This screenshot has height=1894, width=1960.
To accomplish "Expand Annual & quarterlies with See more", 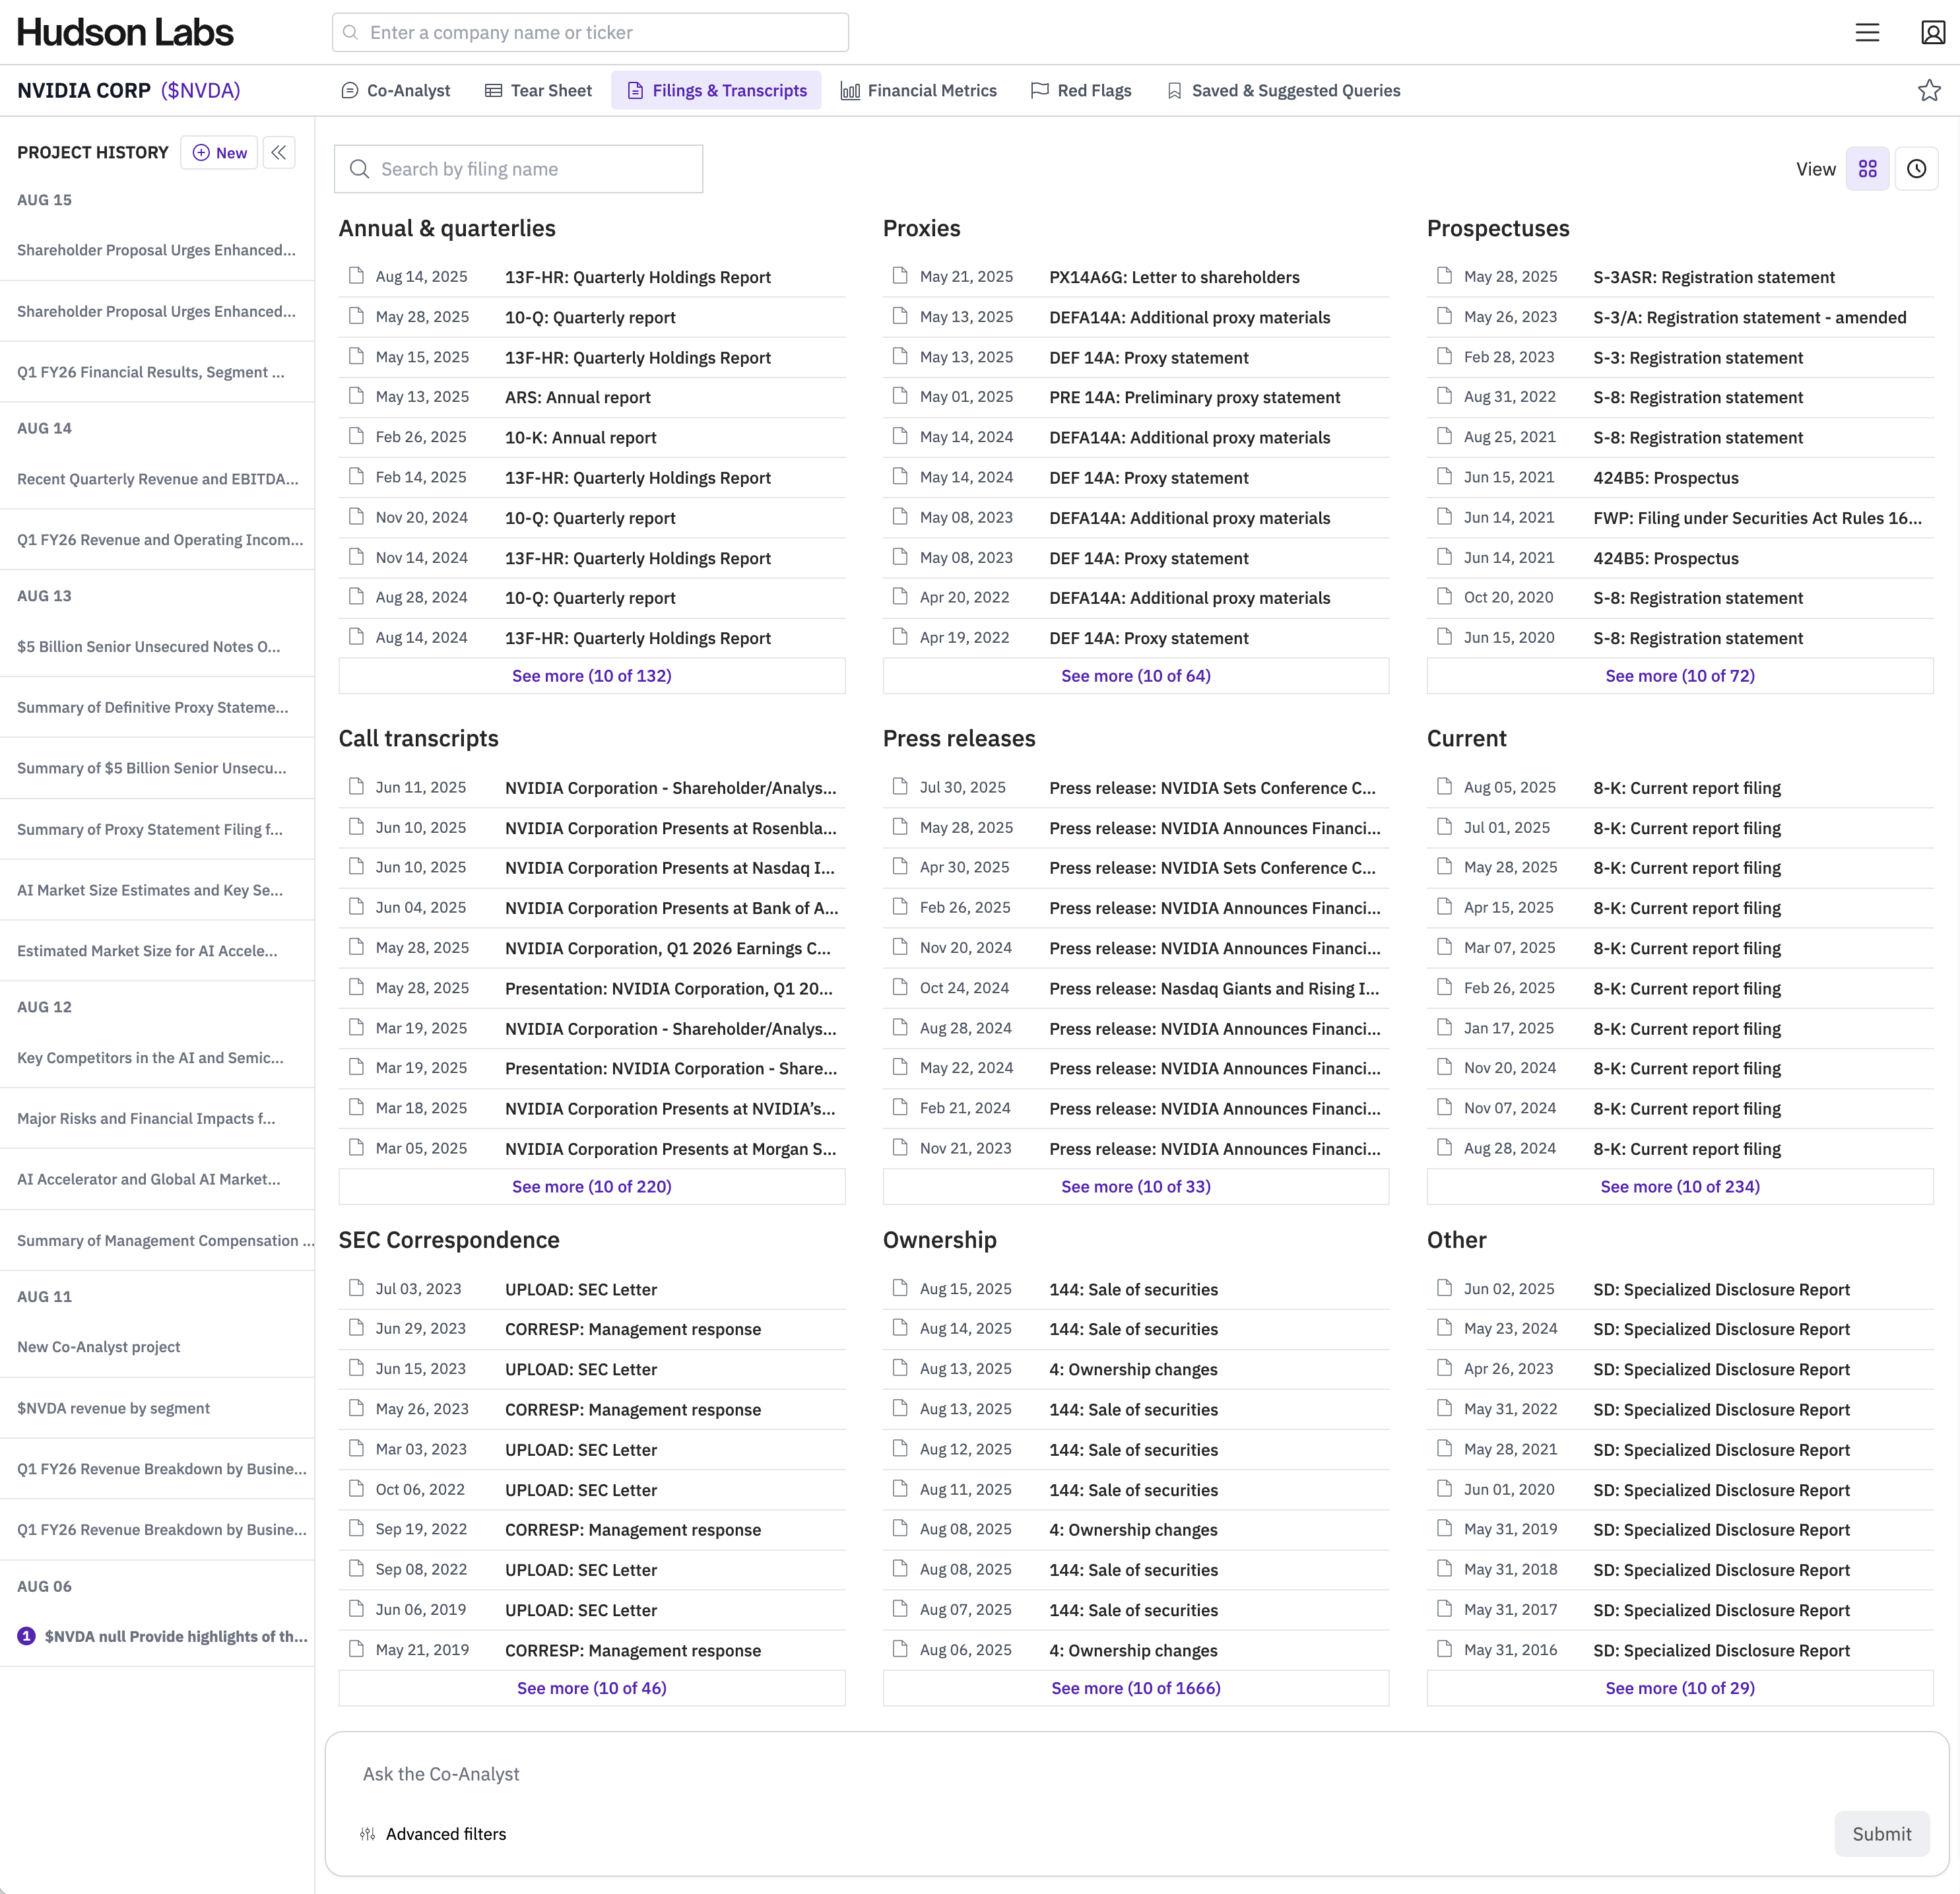I will (x=591, y=676).
